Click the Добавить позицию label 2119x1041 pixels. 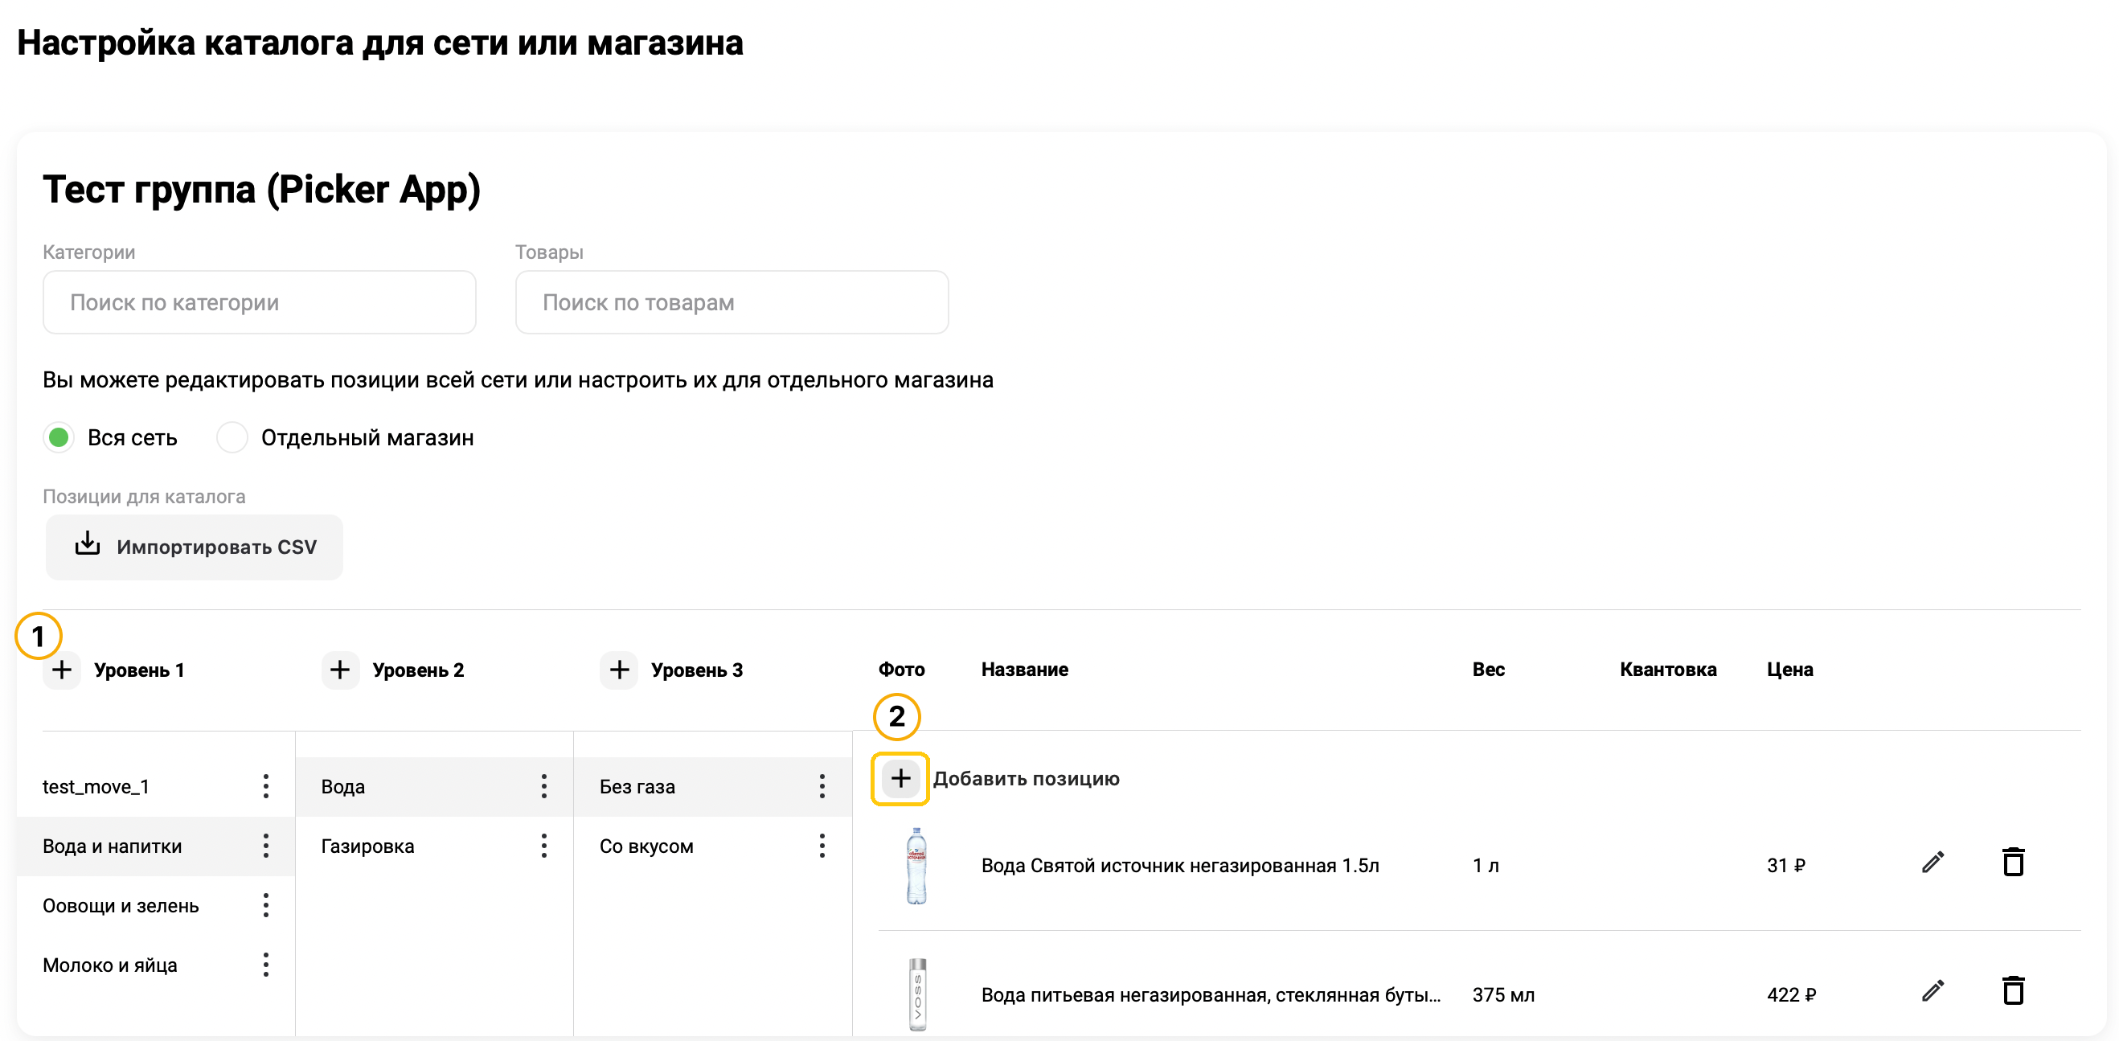[1026, 778]
